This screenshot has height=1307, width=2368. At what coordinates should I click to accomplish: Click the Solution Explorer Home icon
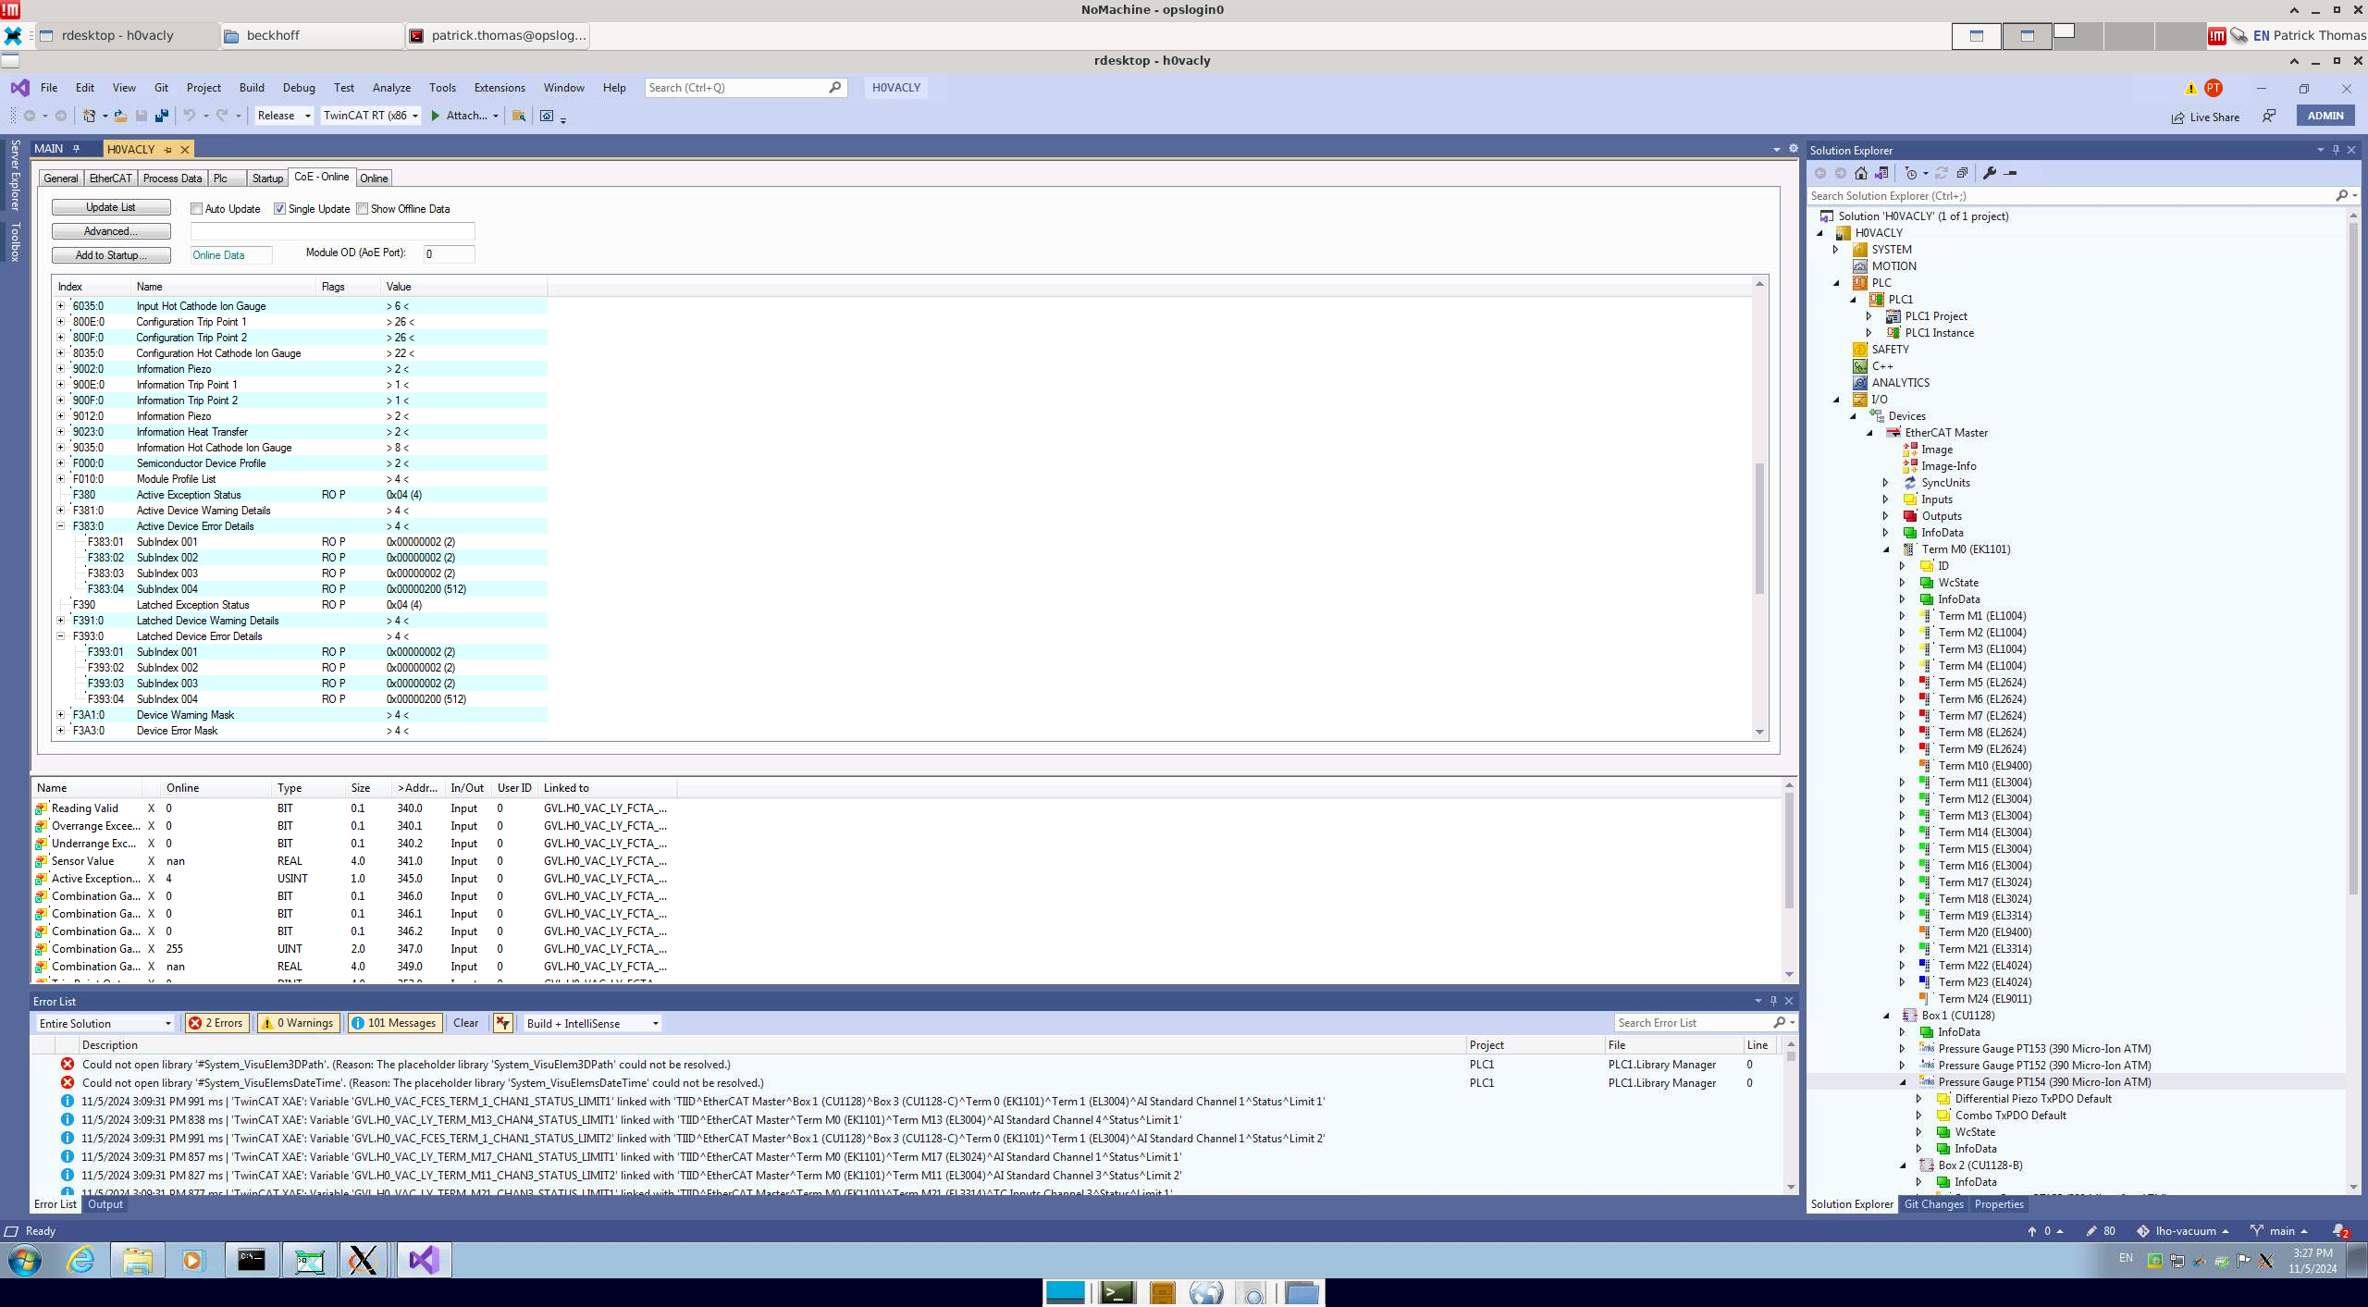coord(1861,173)
